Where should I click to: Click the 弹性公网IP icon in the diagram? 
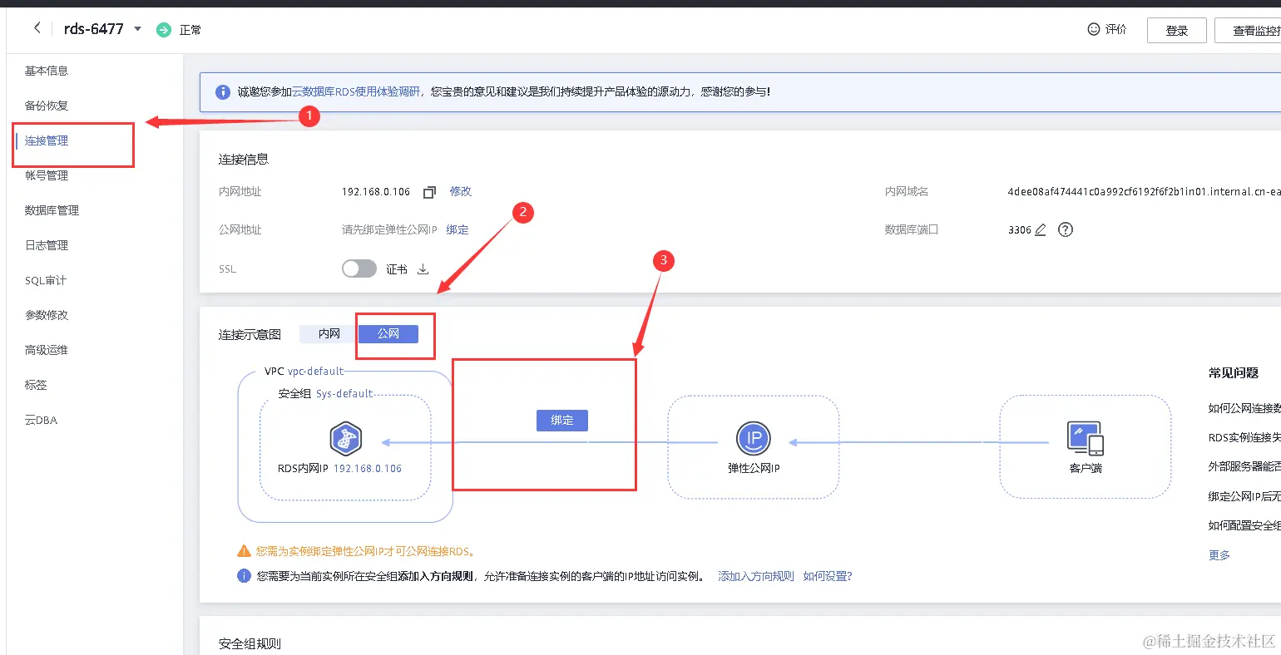point(754,438)
